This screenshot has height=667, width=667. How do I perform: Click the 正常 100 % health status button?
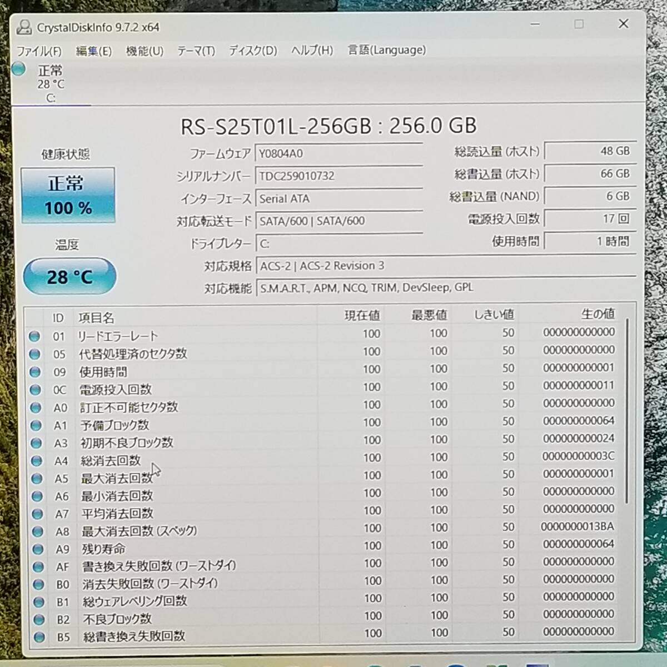pos(68,195)
